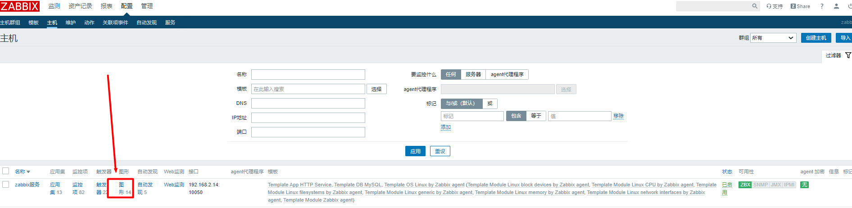
Task: Click the SNMP availability badge
Action: pyautogui.click(x=761, y=185)
